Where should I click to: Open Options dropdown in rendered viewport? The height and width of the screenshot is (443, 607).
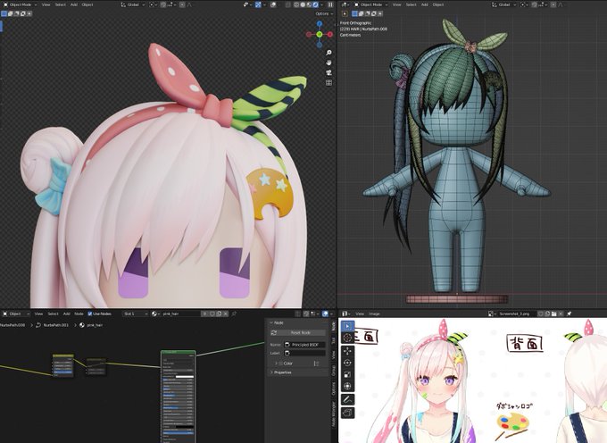point(324,13)
